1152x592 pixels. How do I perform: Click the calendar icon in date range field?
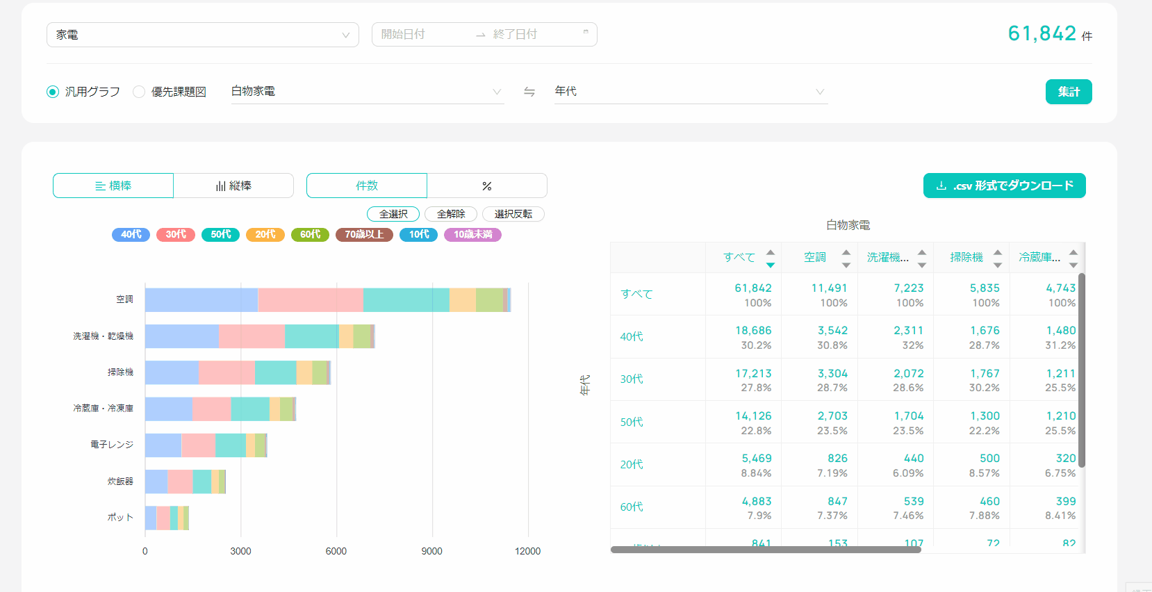tap(585, 33)
